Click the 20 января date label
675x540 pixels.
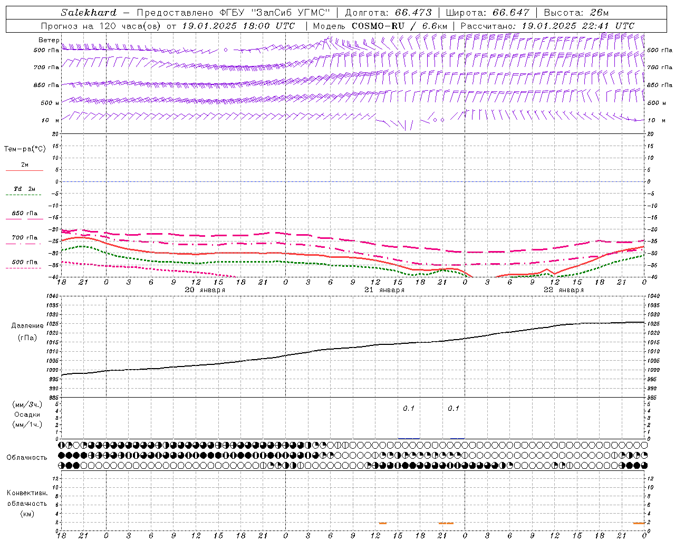click(205, 290)
